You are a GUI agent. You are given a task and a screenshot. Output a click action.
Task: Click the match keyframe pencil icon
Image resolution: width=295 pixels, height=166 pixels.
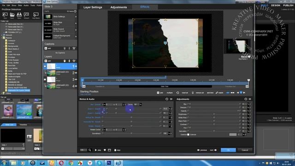[217, 93]
